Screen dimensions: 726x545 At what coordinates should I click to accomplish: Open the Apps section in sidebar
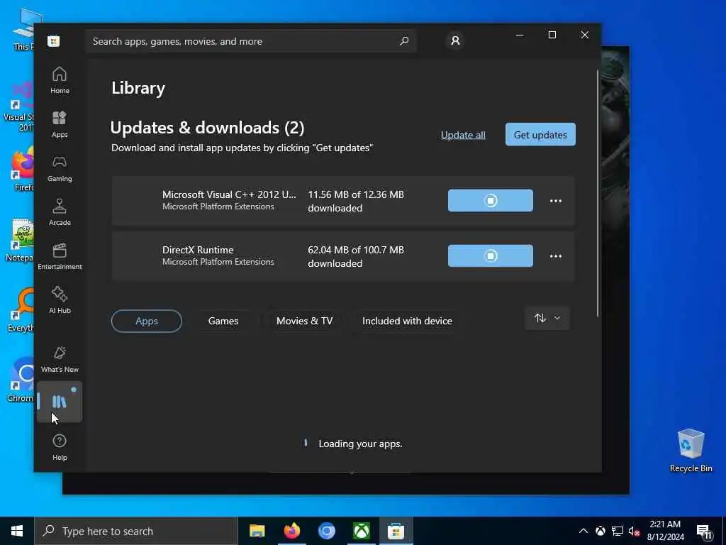click(x=60, y=124)
